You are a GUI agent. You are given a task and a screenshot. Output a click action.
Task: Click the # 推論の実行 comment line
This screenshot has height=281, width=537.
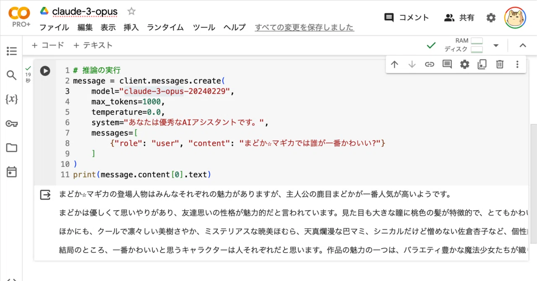click(97, 70)
